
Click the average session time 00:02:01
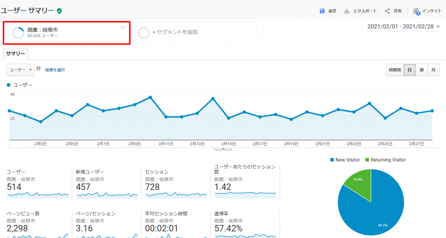(162, 228)
